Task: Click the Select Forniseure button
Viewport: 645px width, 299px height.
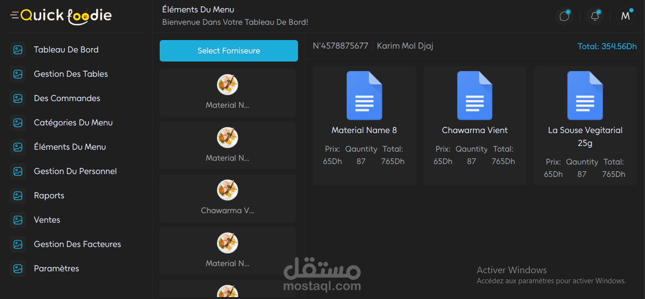Action: coord(229,51)
